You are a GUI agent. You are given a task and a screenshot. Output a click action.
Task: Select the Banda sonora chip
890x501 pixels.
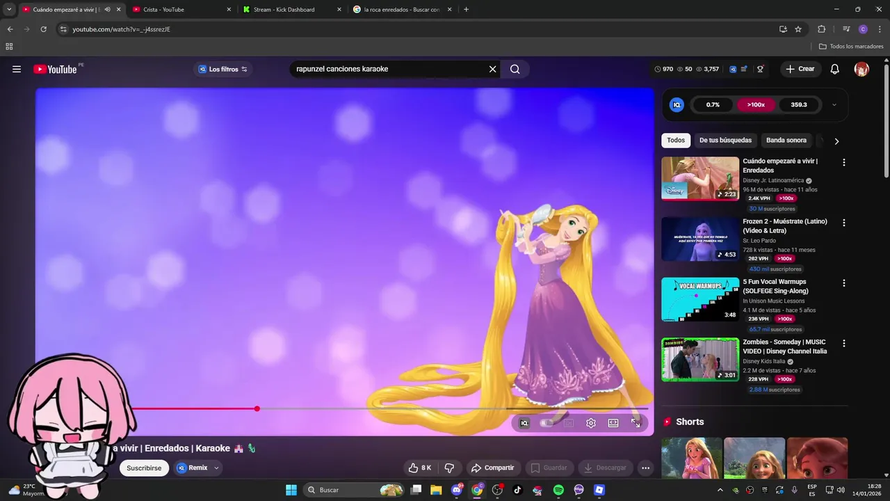point(786,140)
